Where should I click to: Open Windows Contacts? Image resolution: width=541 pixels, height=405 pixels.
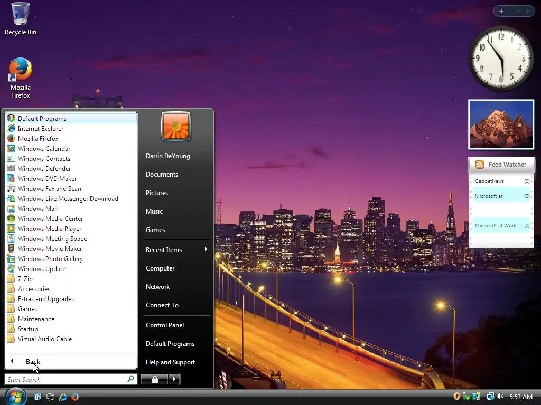point(71,158)
